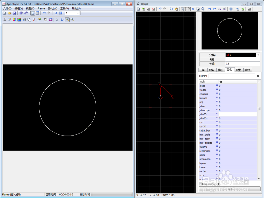Toggle post transform blue FX icon
The height and width of the screenshot is (198, 264).
tap(237, 9)
